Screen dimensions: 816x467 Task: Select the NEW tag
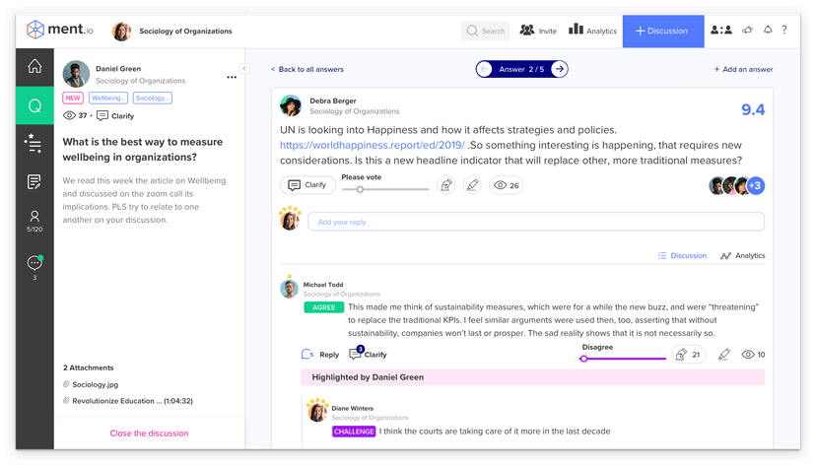(73, 98)
